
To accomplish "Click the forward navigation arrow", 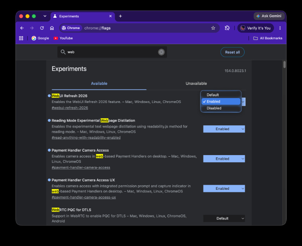I will pyautogui.click(x=32, y=28).
